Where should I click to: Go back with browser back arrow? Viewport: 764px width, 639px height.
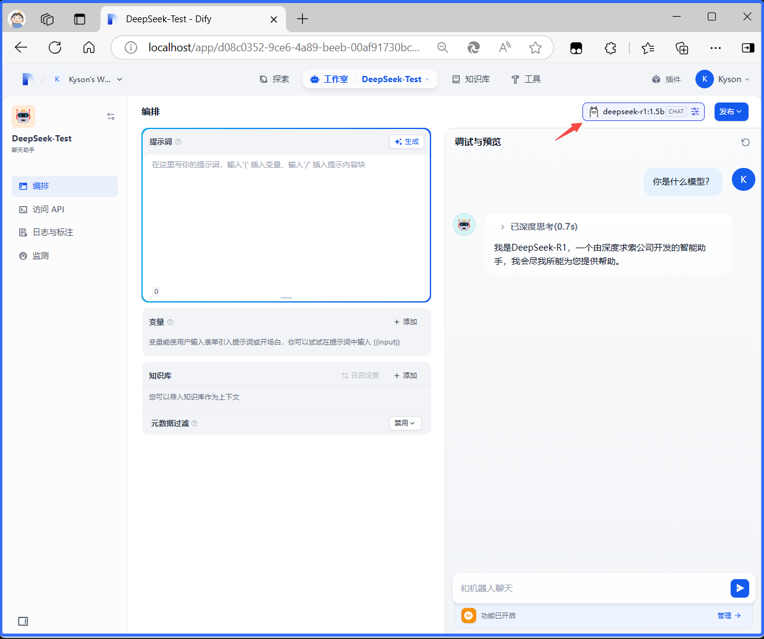click(x=21, y=48)
